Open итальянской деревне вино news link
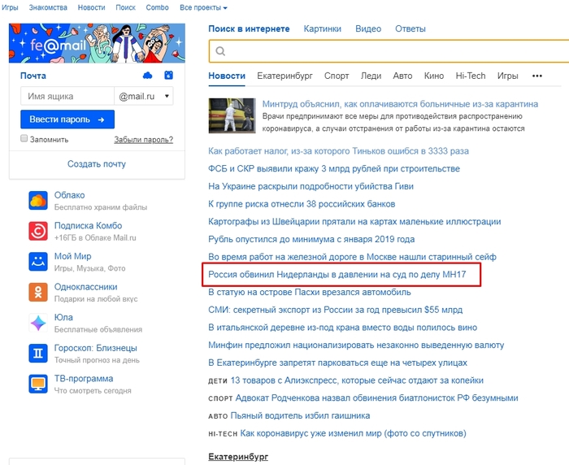569x465 pixels. click(342, 328)
